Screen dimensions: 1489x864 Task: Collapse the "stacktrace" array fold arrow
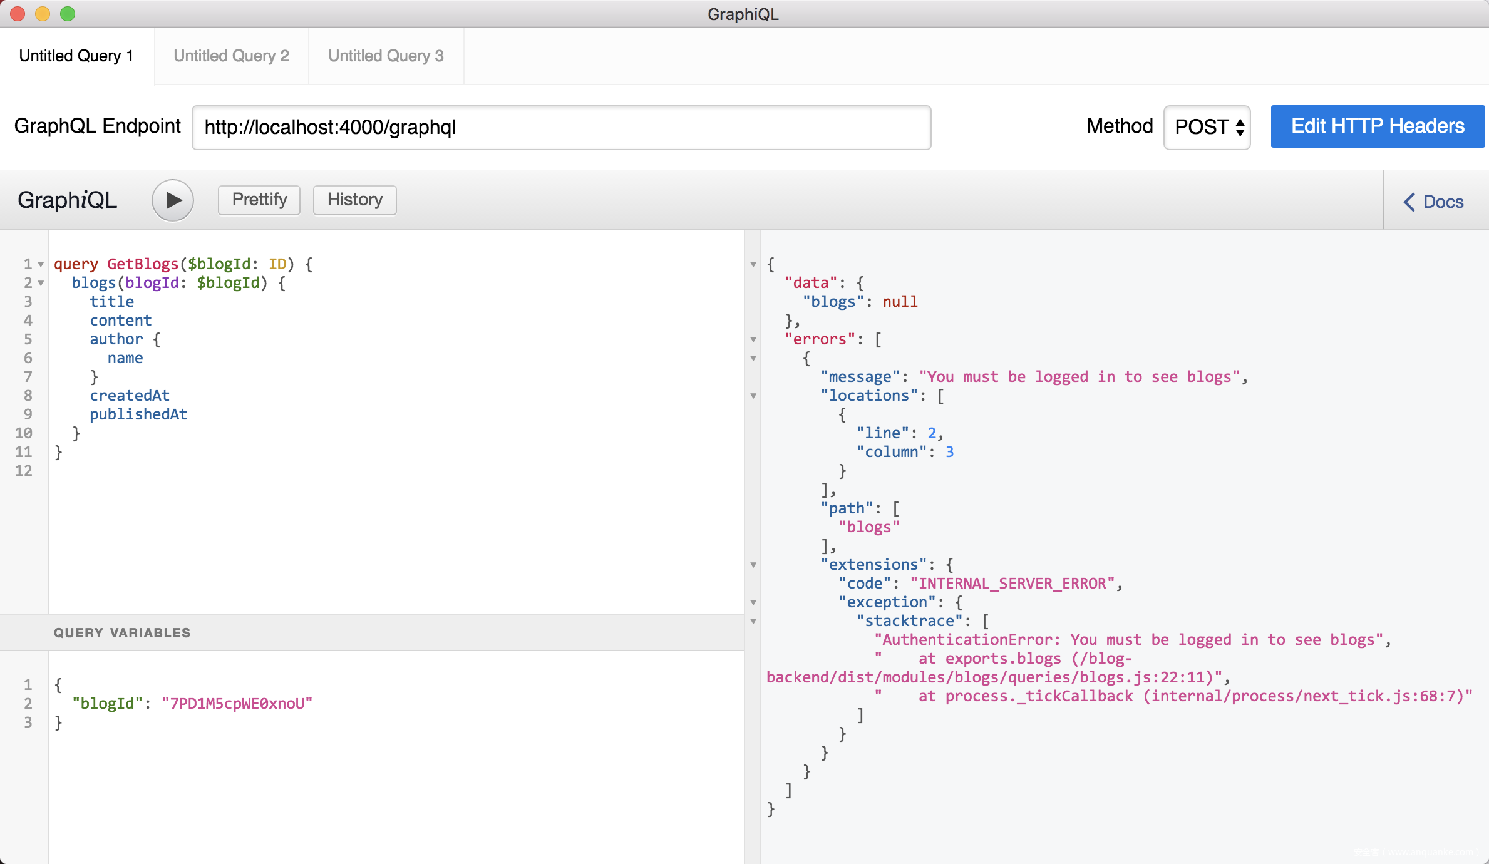(753, 621)
